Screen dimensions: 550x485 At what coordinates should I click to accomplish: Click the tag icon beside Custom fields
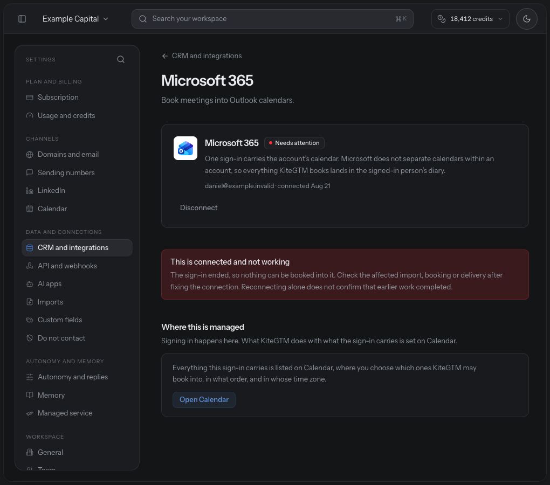[30, 320]
